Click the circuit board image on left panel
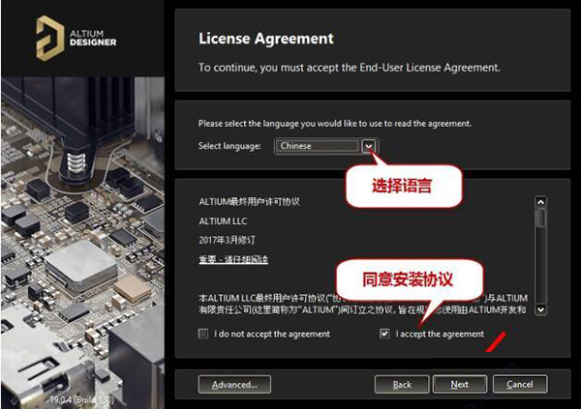 [82, 243]
